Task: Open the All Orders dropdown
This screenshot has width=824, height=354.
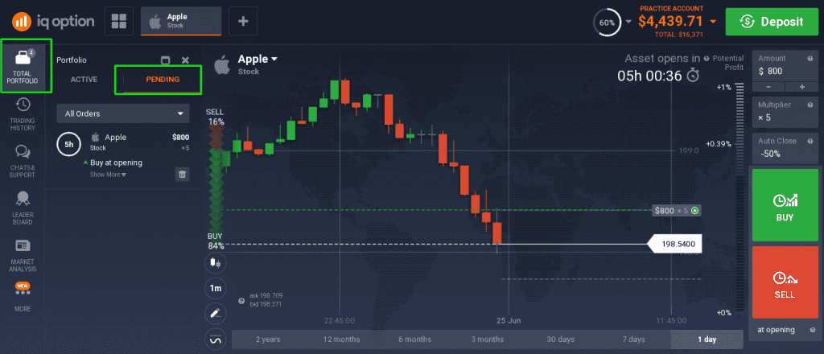Action: (x=123, y=113)
